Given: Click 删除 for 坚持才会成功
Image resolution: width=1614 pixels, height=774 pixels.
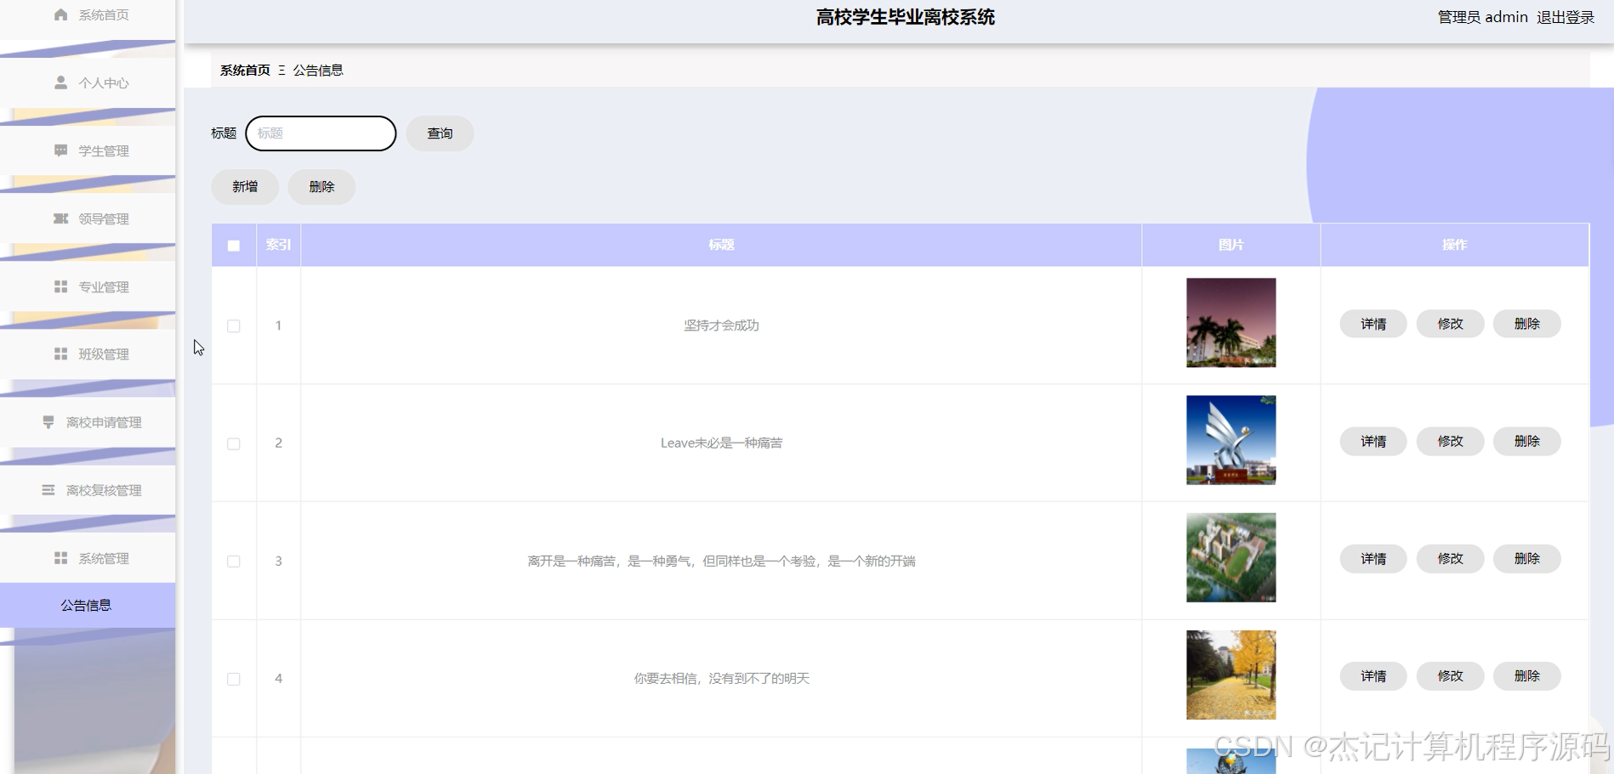Looking at the screenshot, I should coord(1527,324).
